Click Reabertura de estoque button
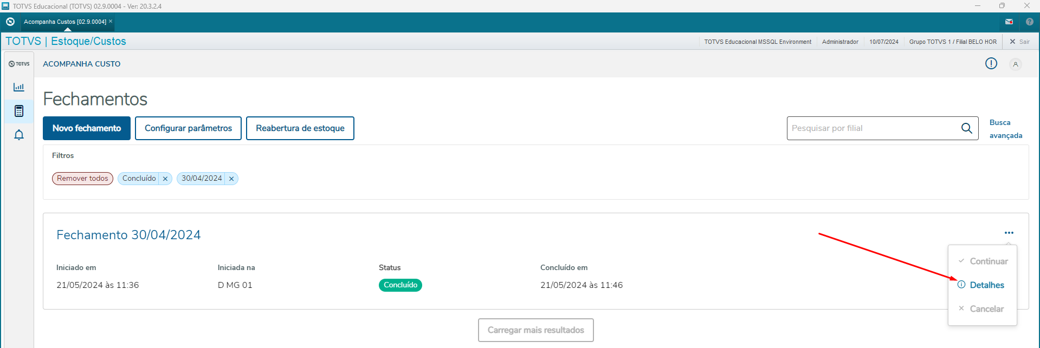1040x348 pixels. click(300, 128)
